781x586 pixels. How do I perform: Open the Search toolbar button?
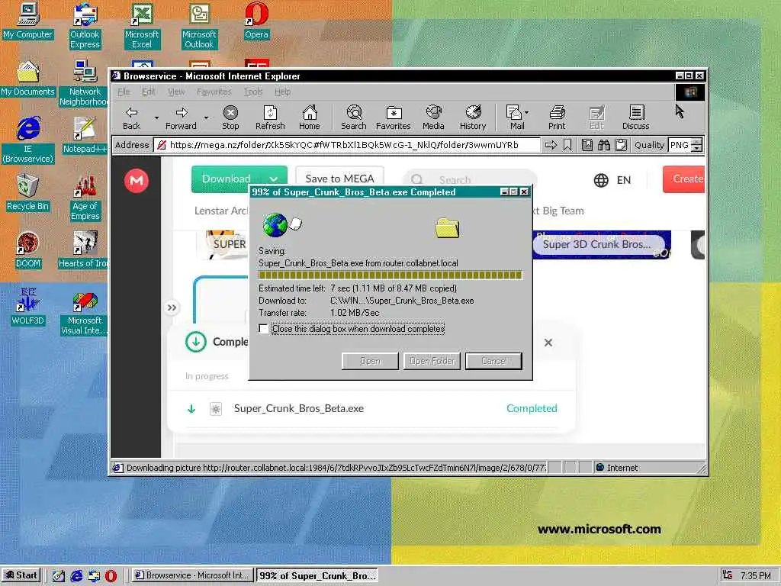[x=354, y=118]
